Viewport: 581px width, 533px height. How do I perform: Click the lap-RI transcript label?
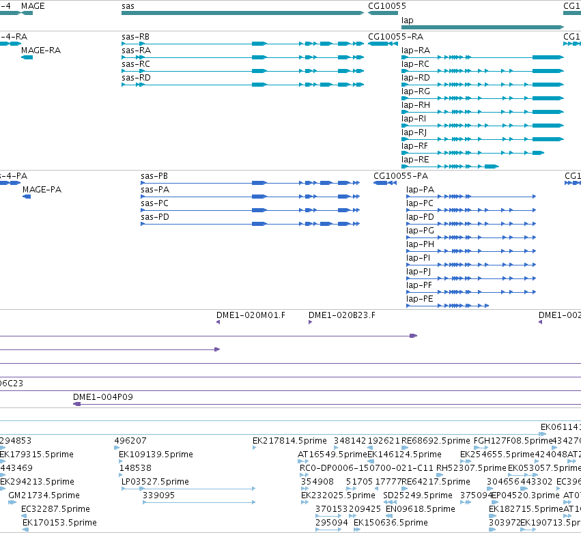(x=414, y=119)
